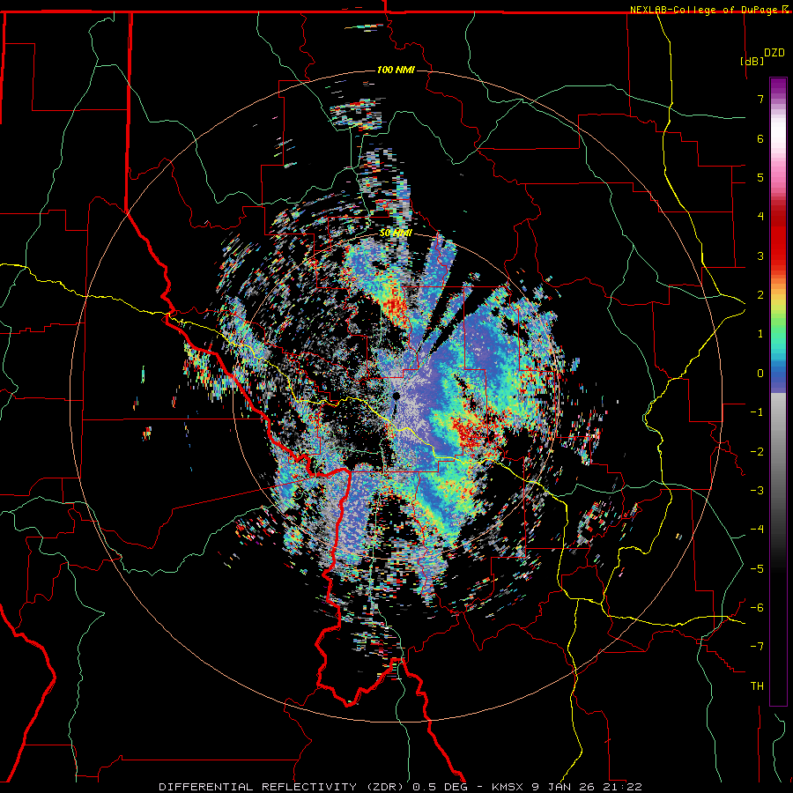Click the -1 tick label on the color scale
This screenshot has height=793, width=793.
pos(757,412)
